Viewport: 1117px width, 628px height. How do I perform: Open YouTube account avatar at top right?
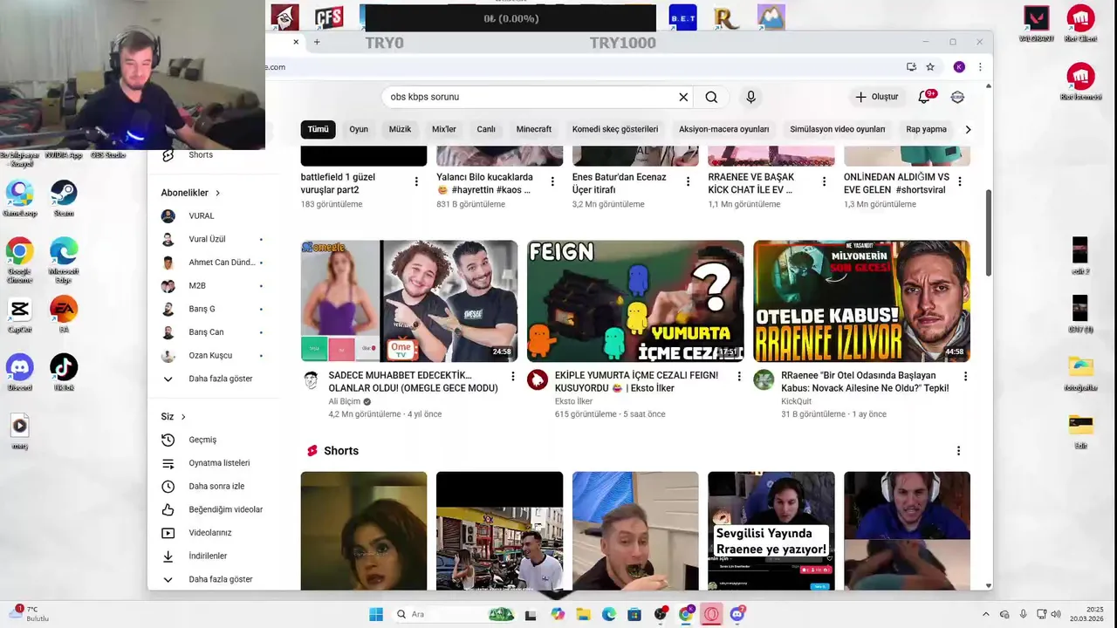(957, 97)
